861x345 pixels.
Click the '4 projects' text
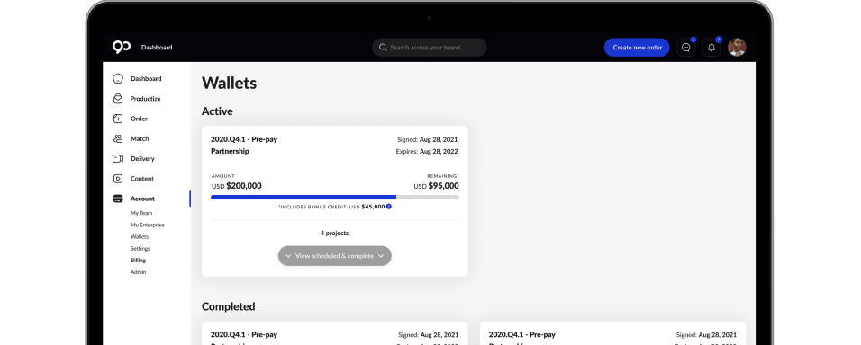point(334,234)
